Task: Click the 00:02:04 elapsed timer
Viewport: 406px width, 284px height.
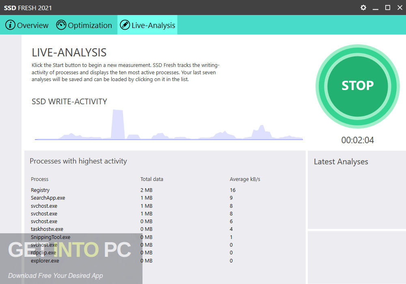Action: (358, 140)
